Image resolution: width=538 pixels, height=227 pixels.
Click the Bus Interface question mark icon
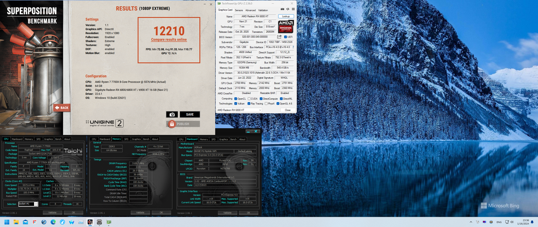pyautogui.click(x=293, y=48)
